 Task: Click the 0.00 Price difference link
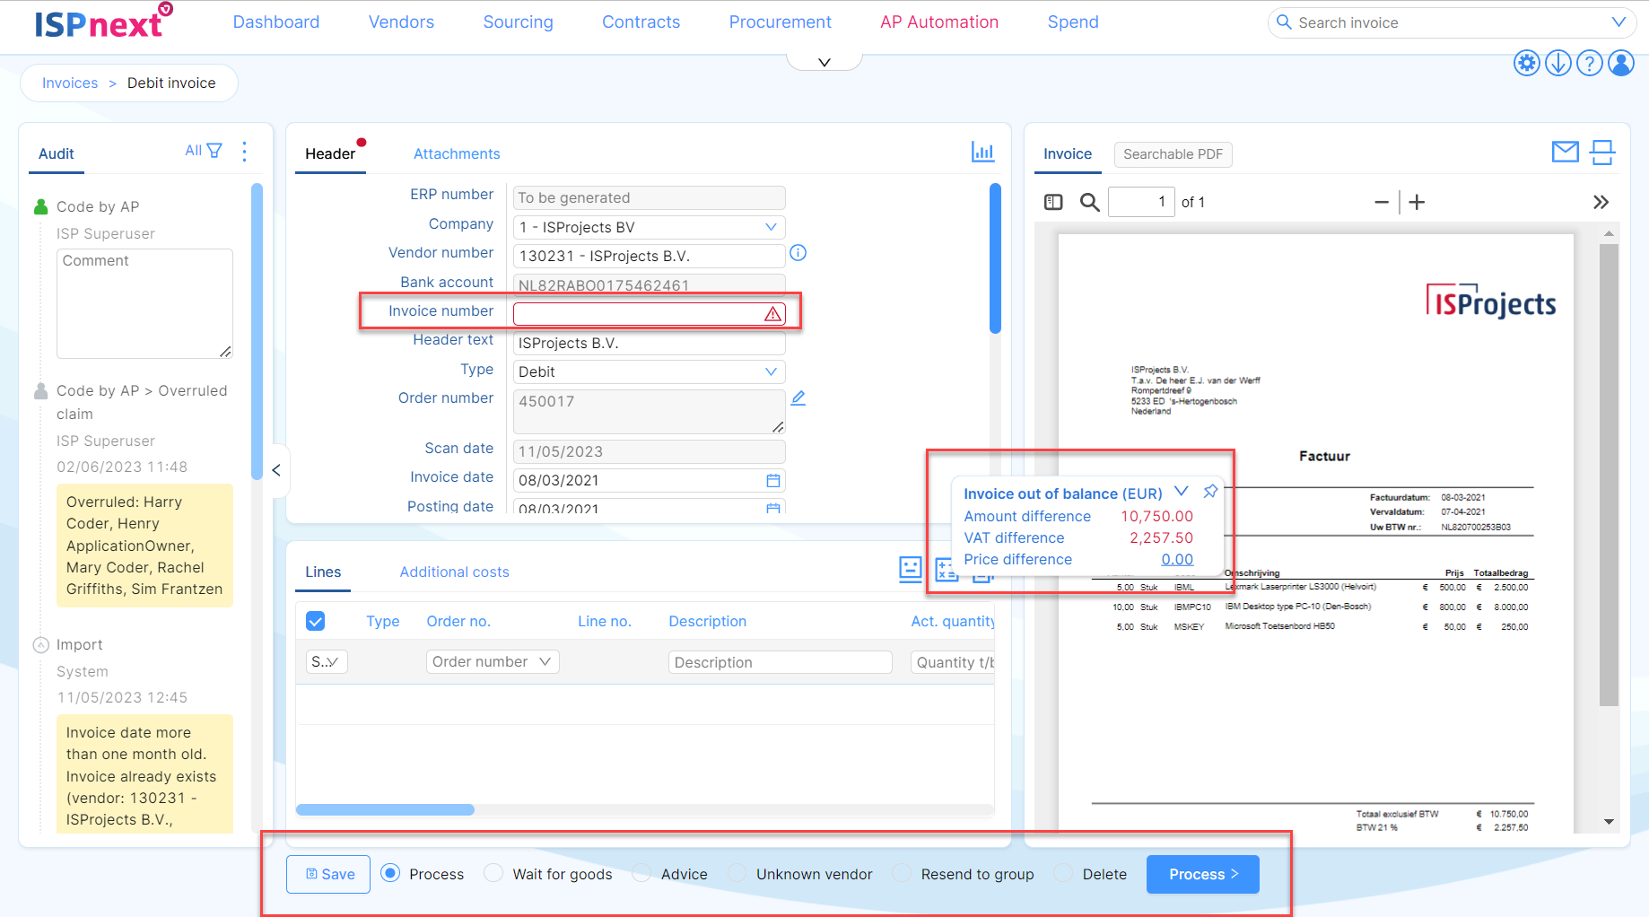coord(1177,560)
